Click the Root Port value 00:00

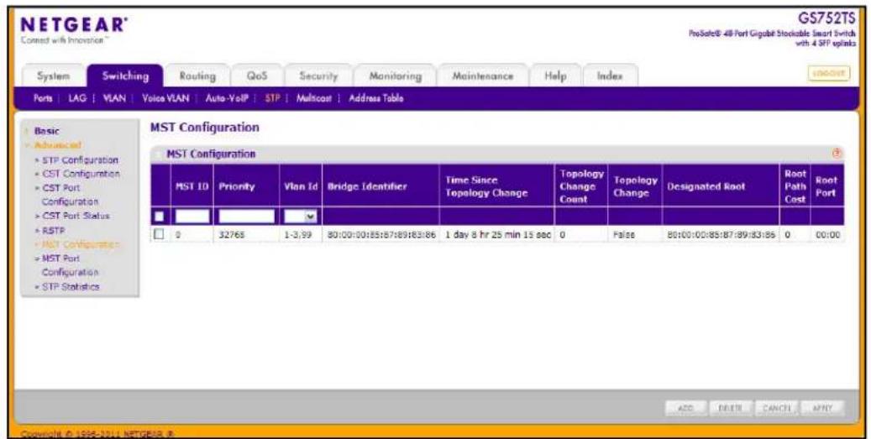point(827,235)
